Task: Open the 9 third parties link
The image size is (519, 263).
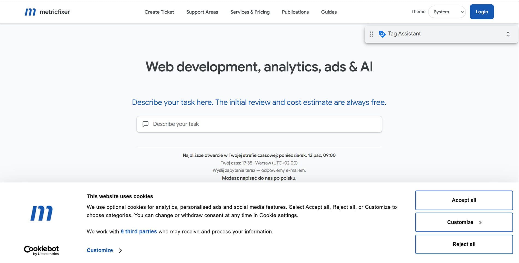Action: click(139, 232)
